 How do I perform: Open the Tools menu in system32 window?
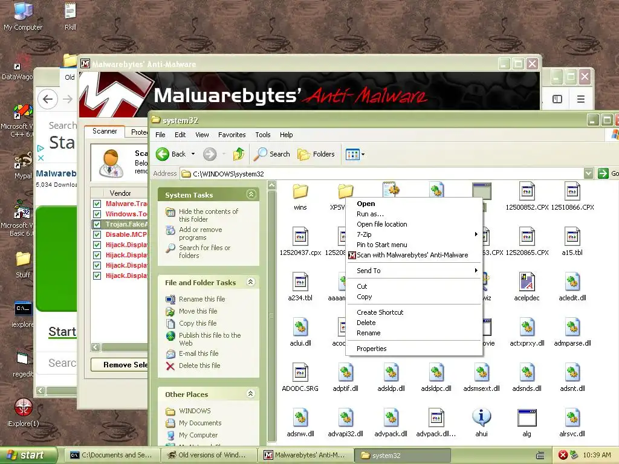pos(262,135)
